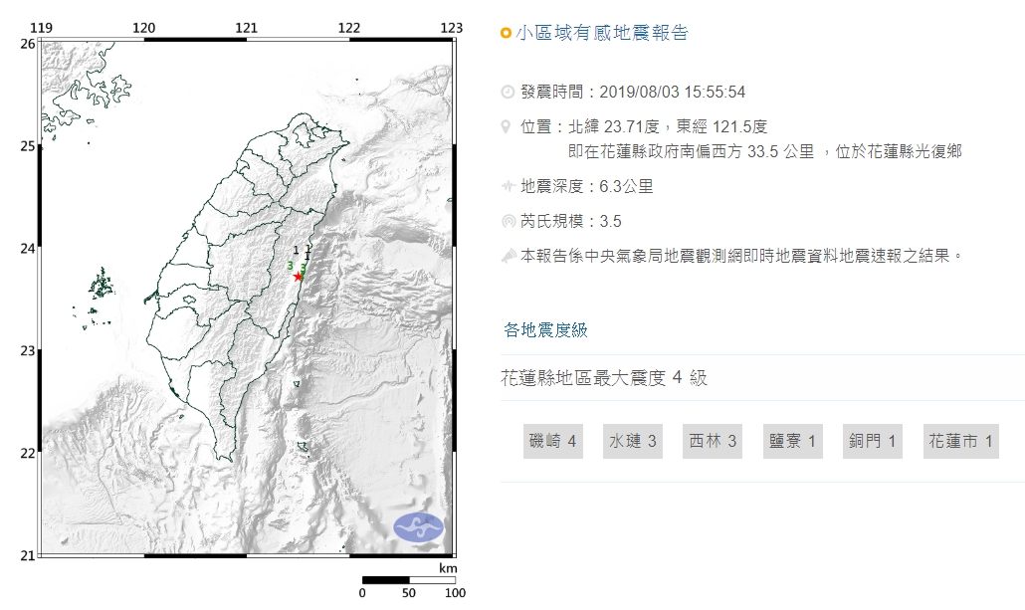Pick the 花蓮市 1 station button
The width and height of the screenshot is (1025, 610).
coord(960,441)
